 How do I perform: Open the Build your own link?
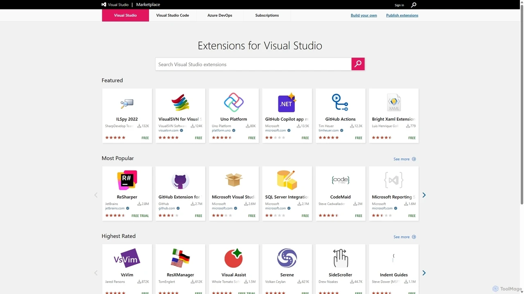click(x=364, y=16)
